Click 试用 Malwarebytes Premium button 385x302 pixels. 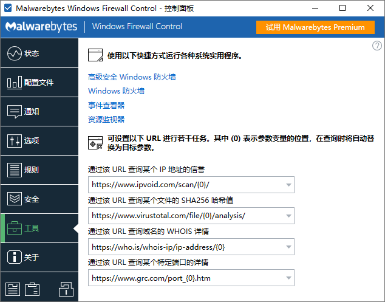[315, 27]
